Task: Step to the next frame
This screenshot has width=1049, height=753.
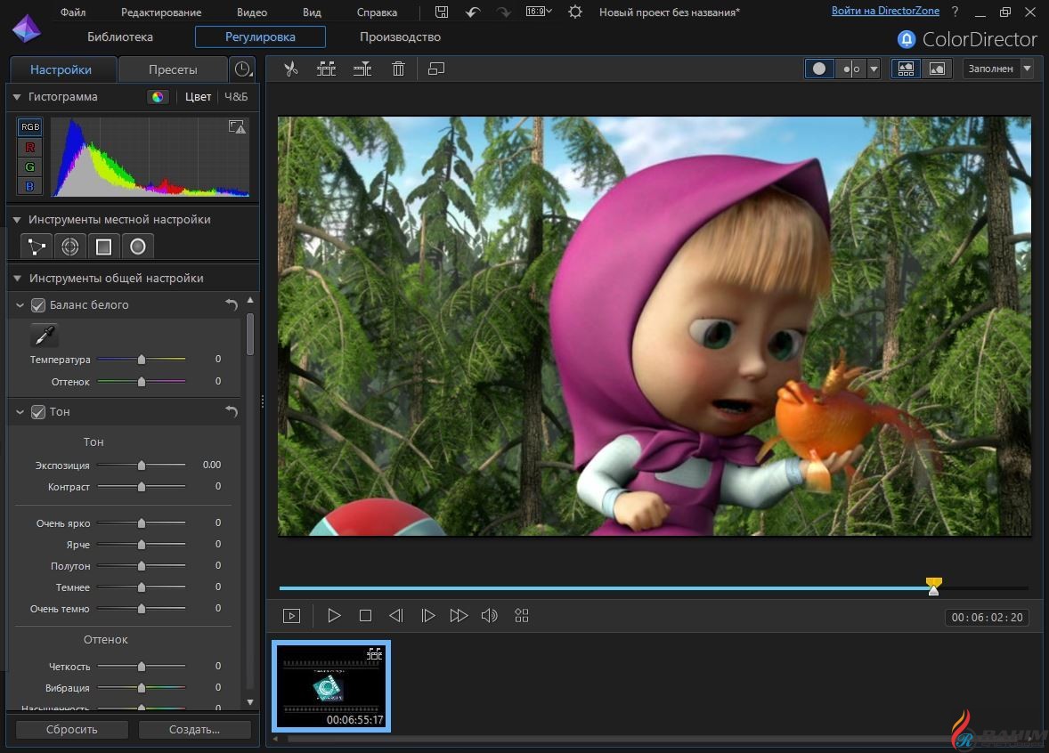Action: 427,615
